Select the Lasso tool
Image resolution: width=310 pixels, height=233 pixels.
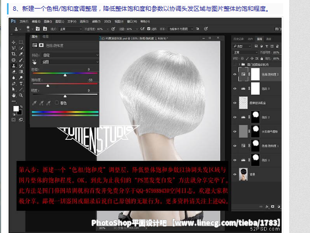click(13, 48)
